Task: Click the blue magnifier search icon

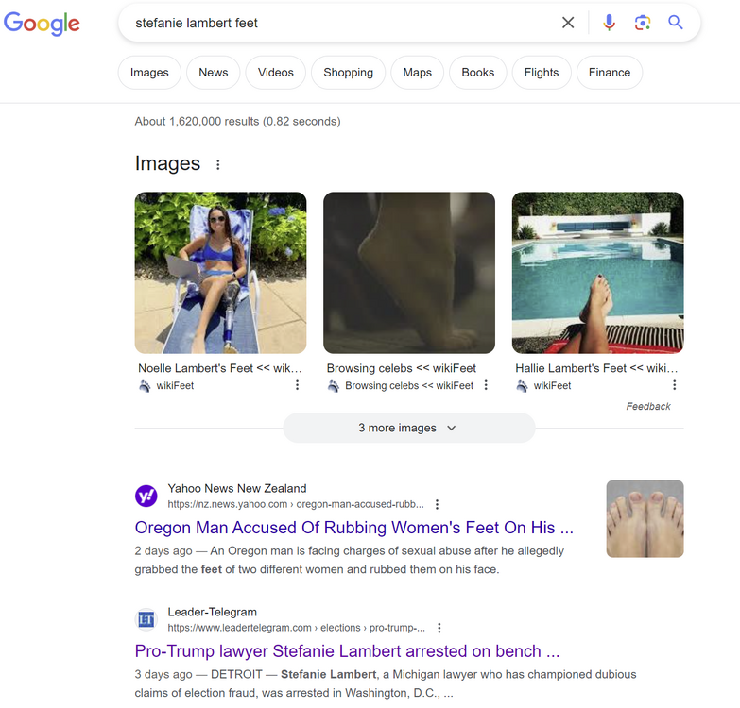Action: point(676,23)
